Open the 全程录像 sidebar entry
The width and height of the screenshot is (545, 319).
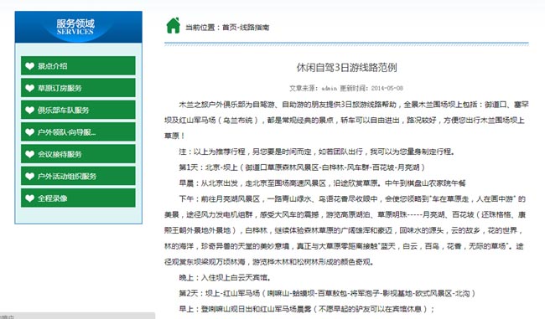pos(78,198)
